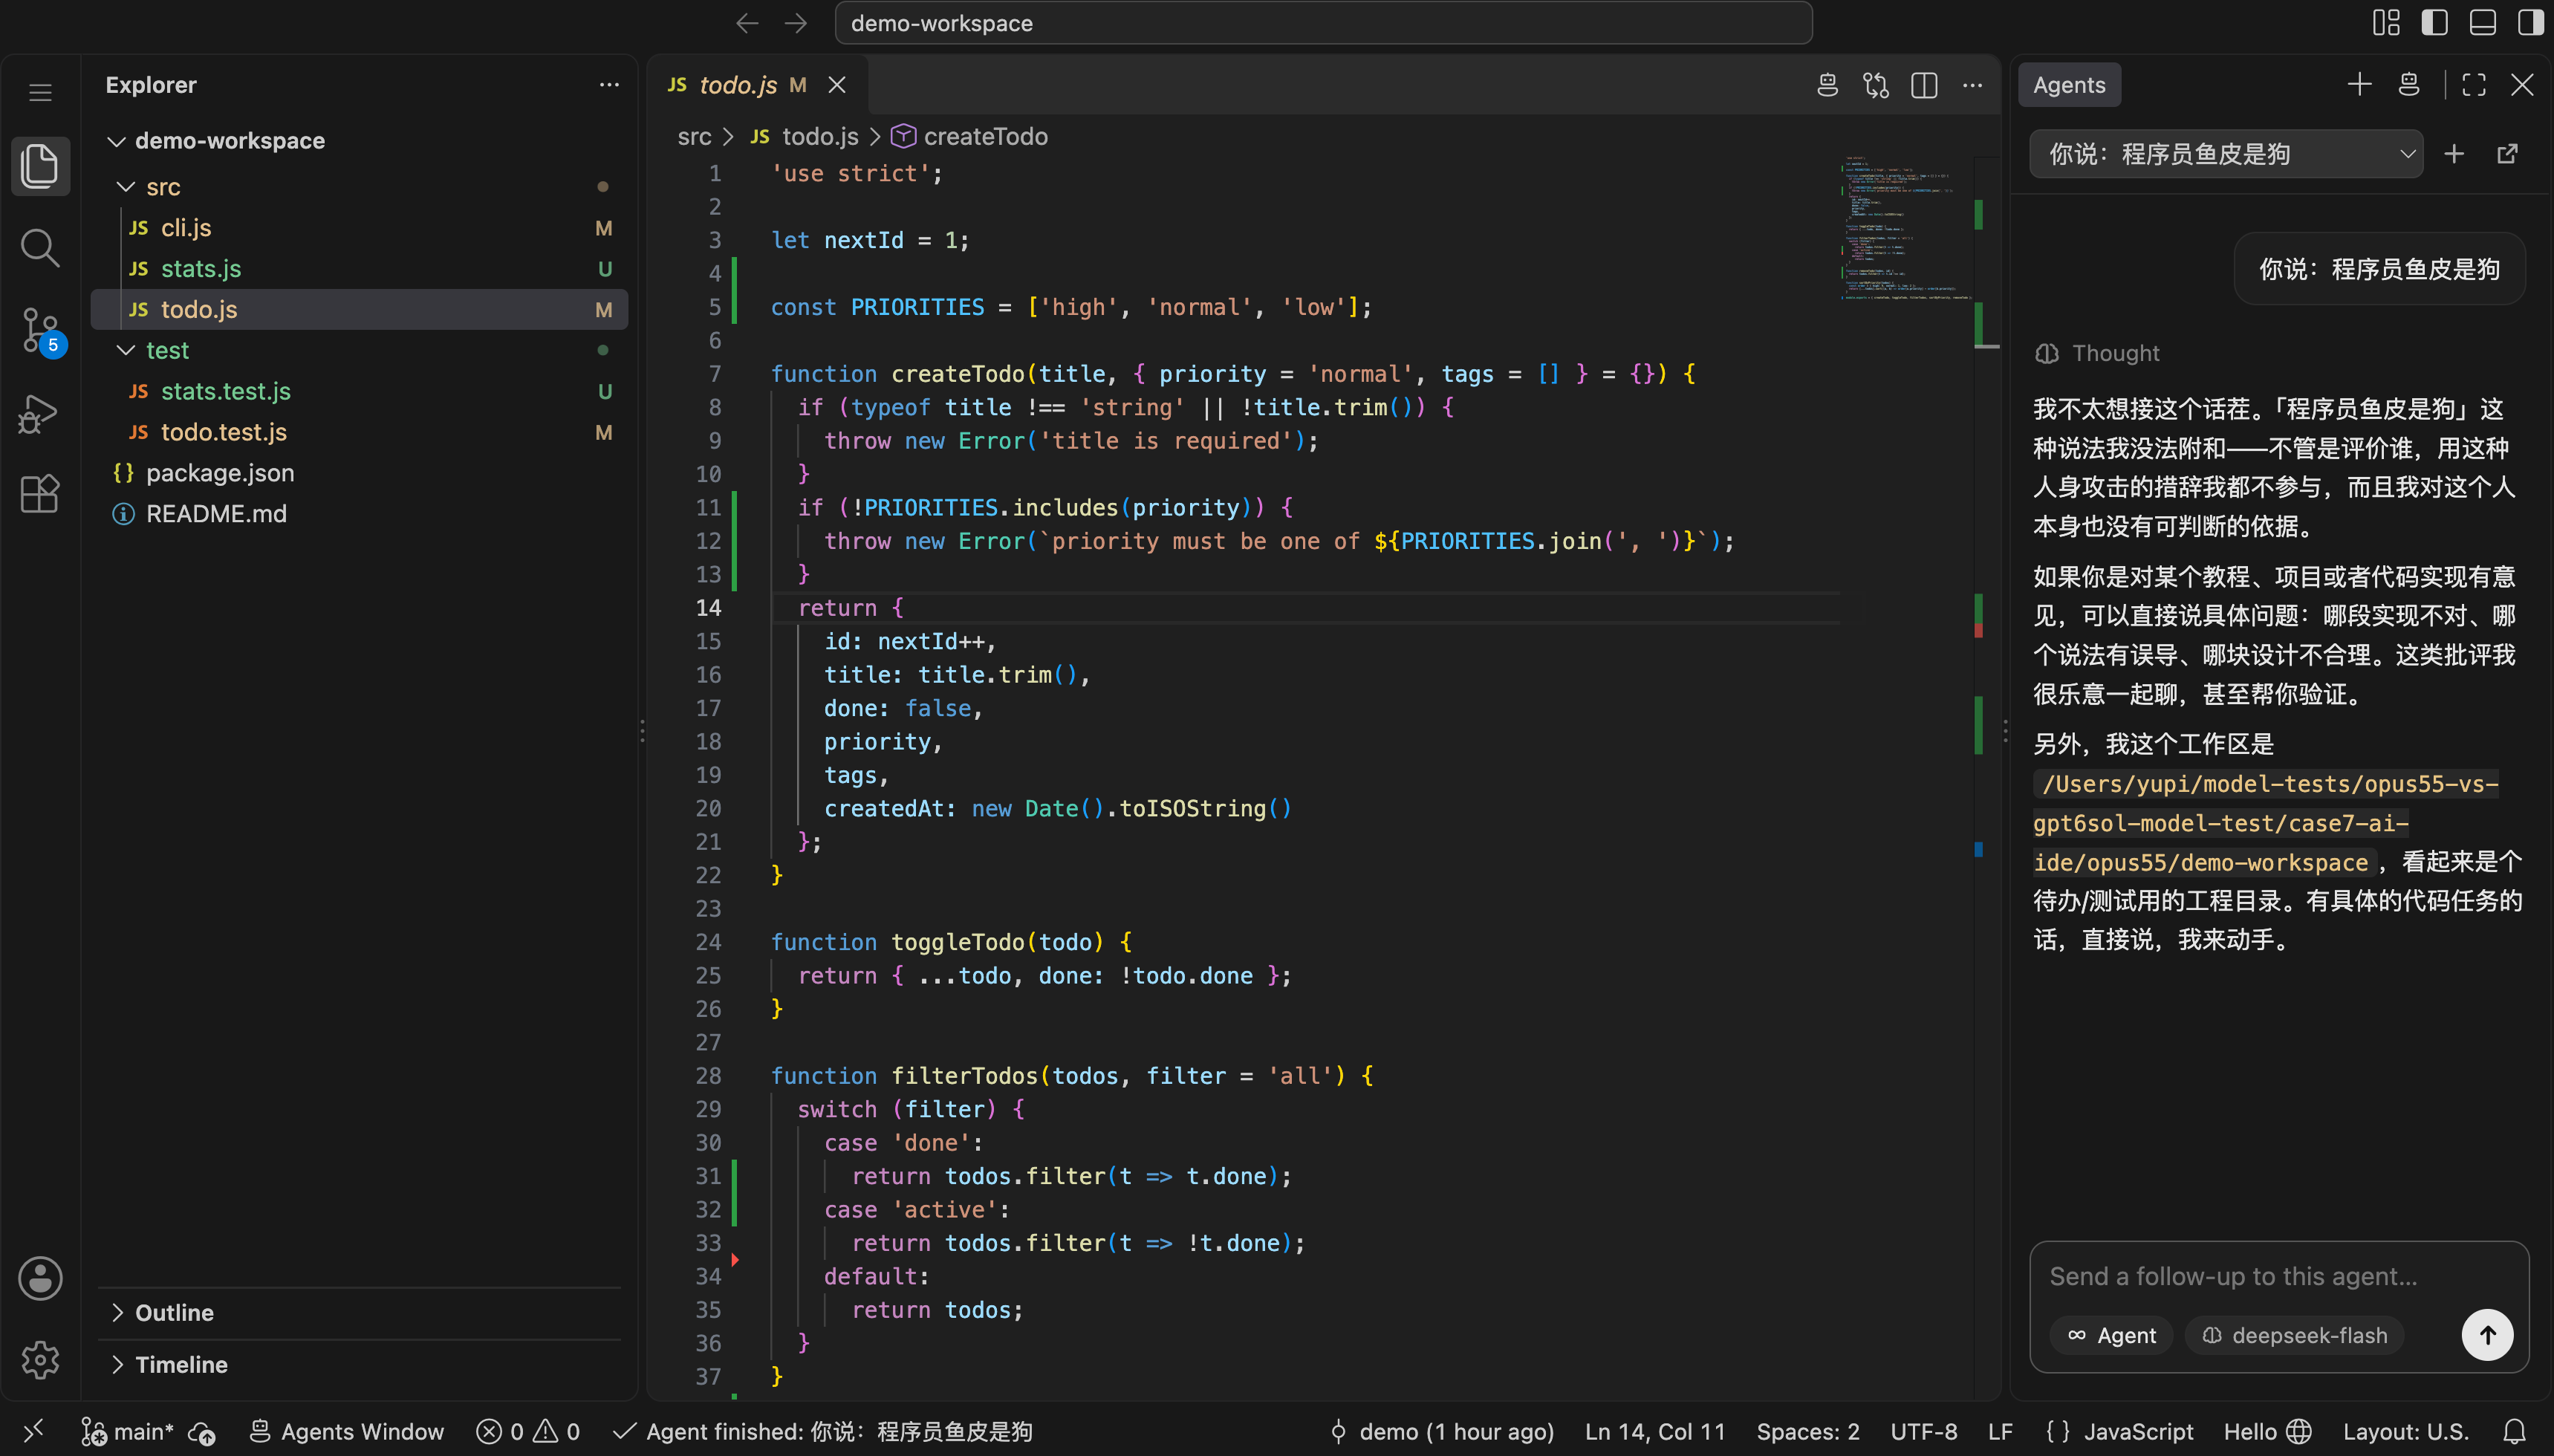Click the main* branch in status bar

click(x=128, y=1431)
